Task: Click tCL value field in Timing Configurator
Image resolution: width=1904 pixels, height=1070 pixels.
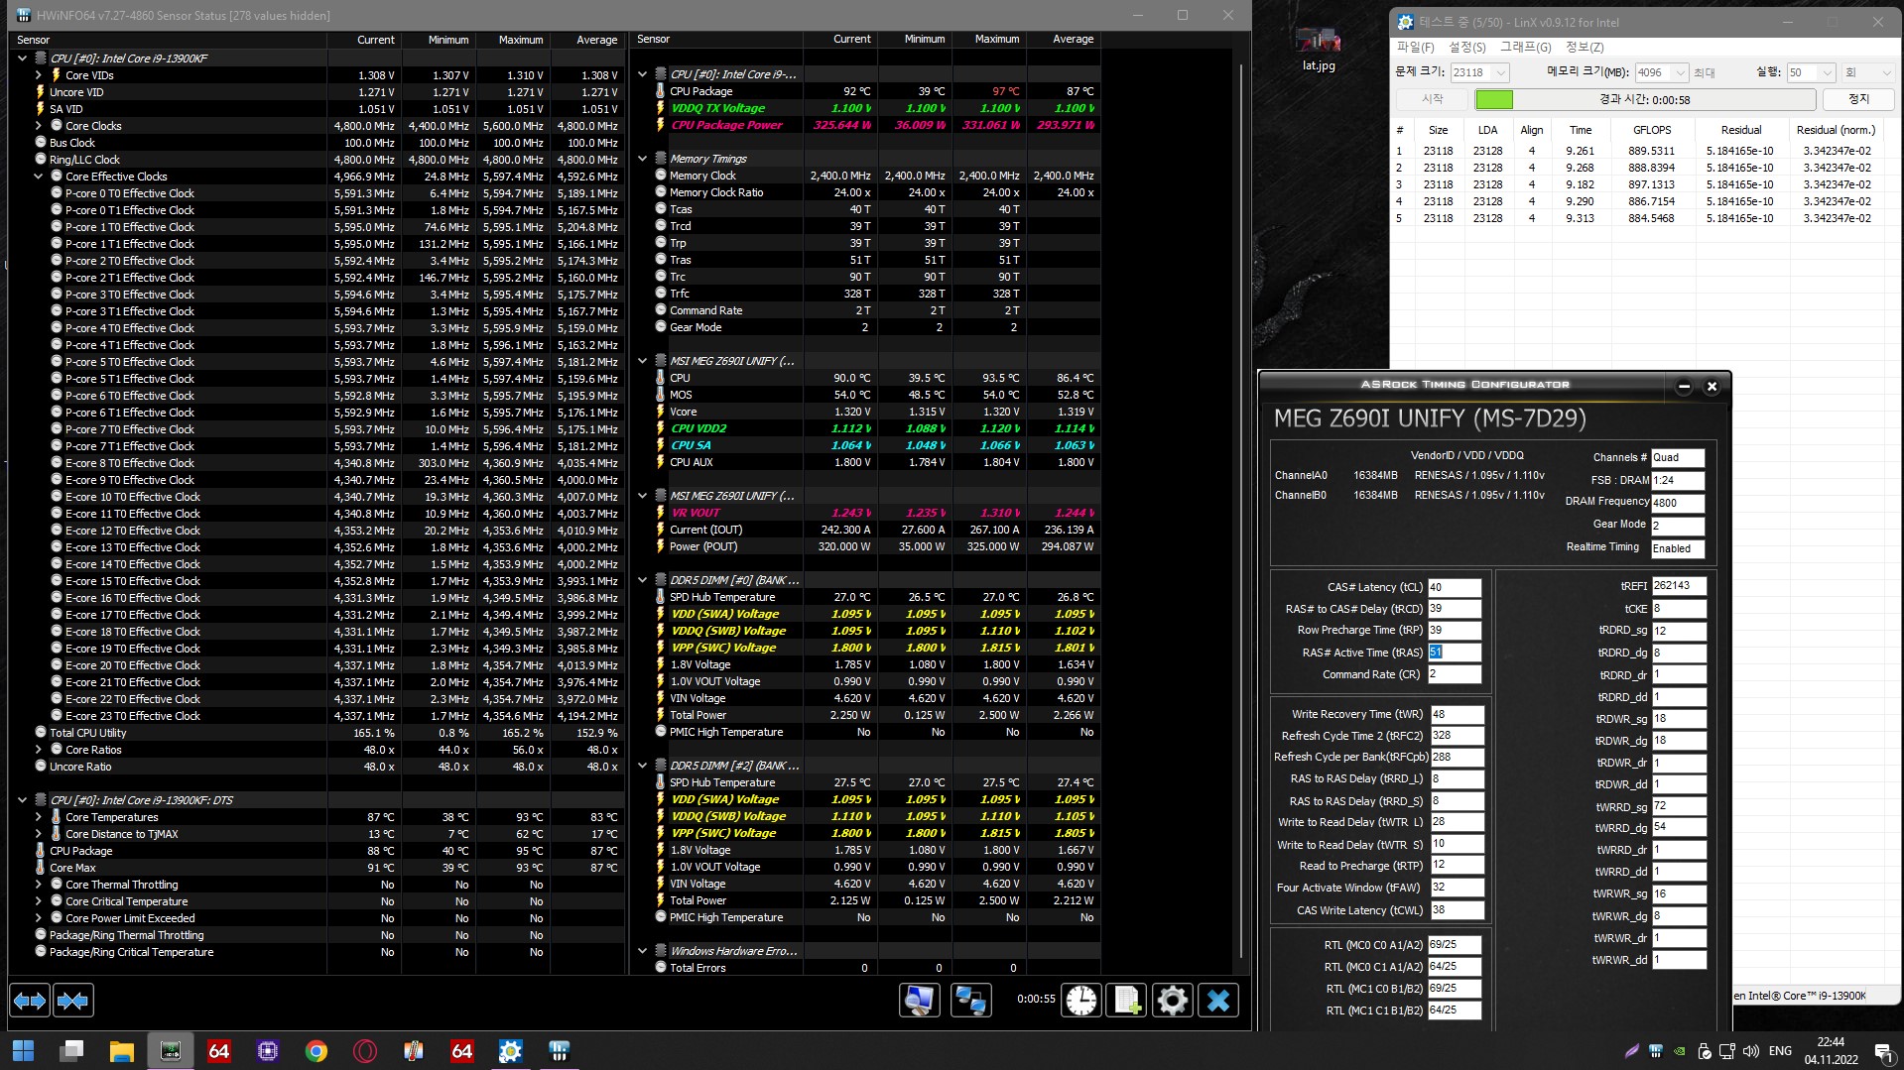Action: pyautogui.click(x=1455, y=587)
